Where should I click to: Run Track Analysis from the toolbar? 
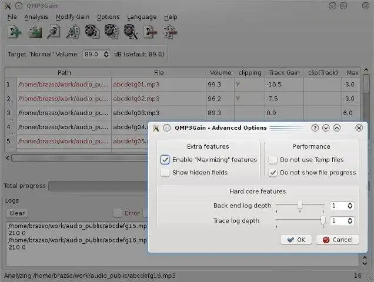[x=54, y=32]
